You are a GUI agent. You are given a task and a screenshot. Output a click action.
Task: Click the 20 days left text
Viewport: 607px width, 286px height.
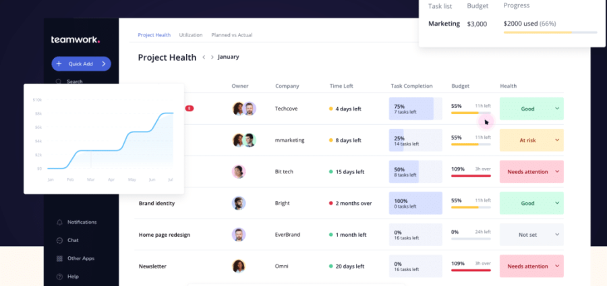coord(349,266)
